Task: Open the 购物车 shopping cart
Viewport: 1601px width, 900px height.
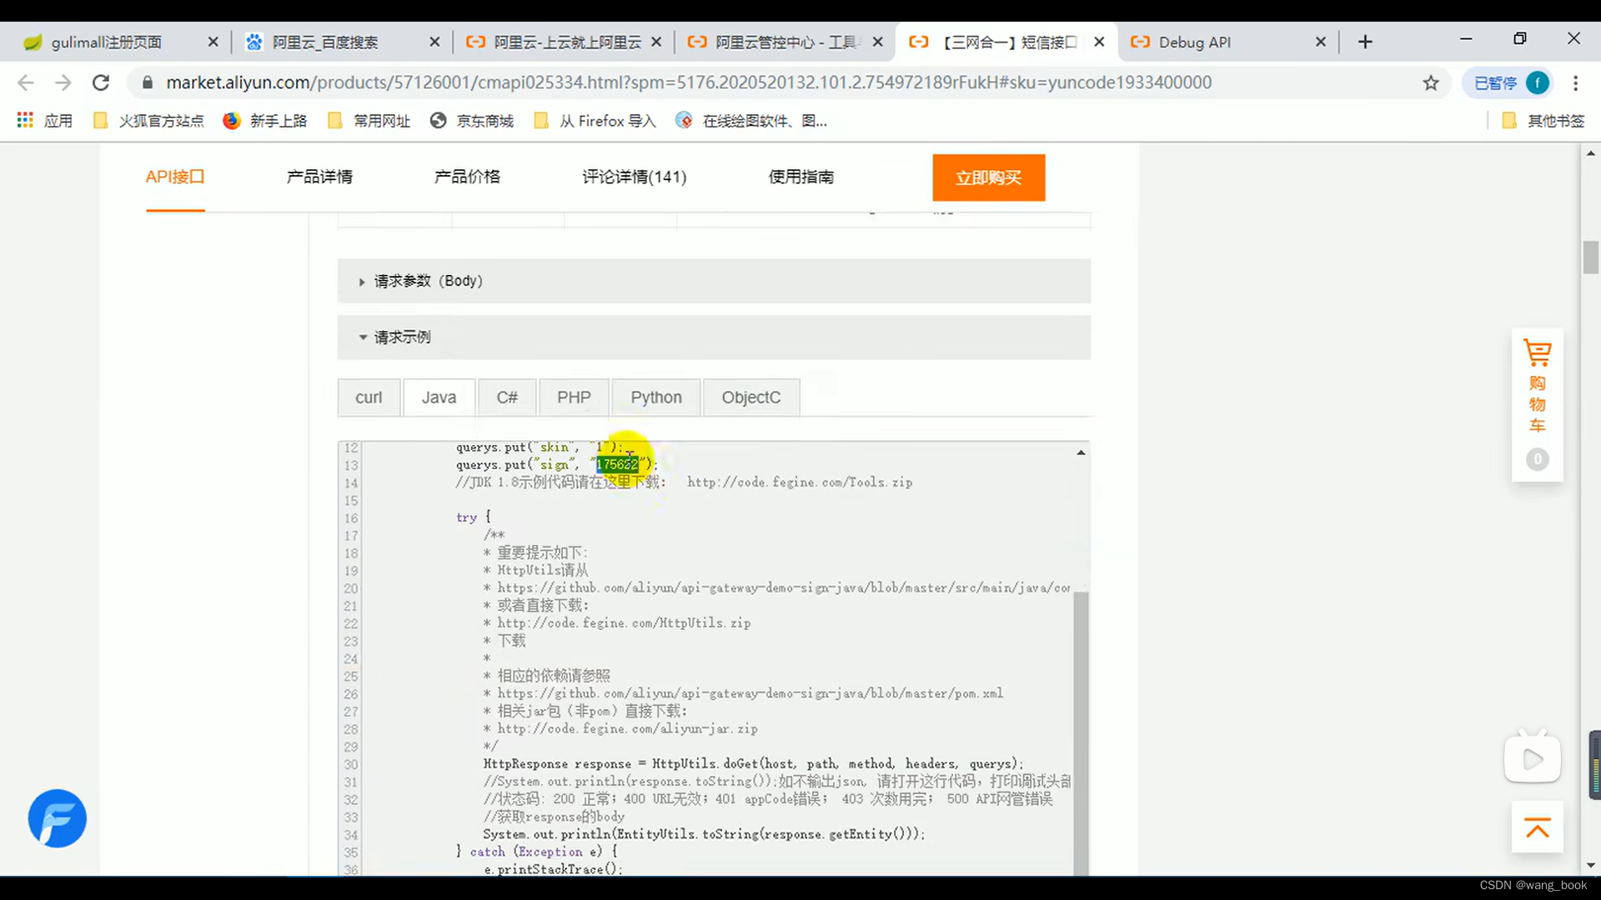Action: pos(1538,387)
